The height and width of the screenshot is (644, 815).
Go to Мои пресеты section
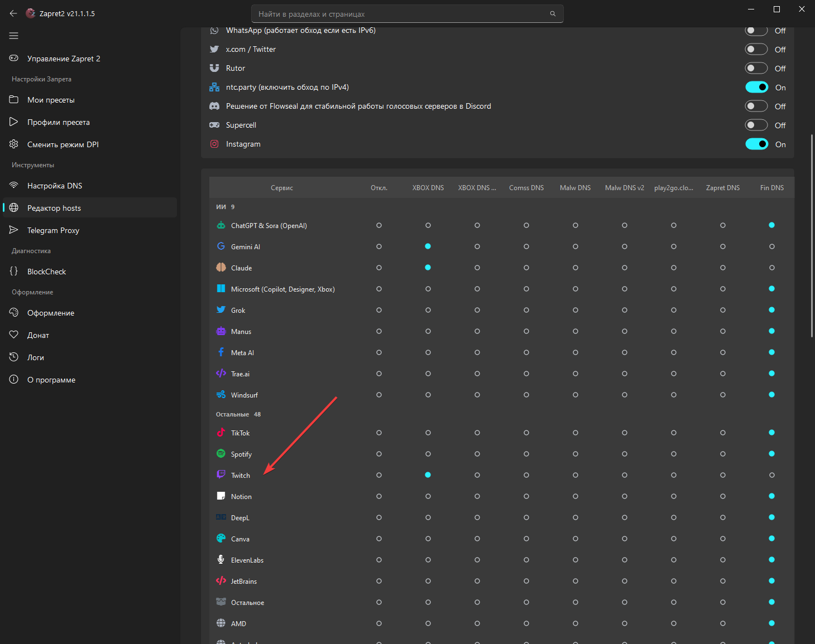pos(90,100)
